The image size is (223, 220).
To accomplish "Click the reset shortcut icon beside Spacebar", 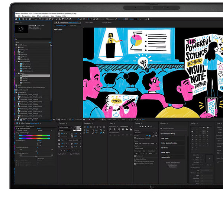I will pyautogui.click(x=156, y=133).
